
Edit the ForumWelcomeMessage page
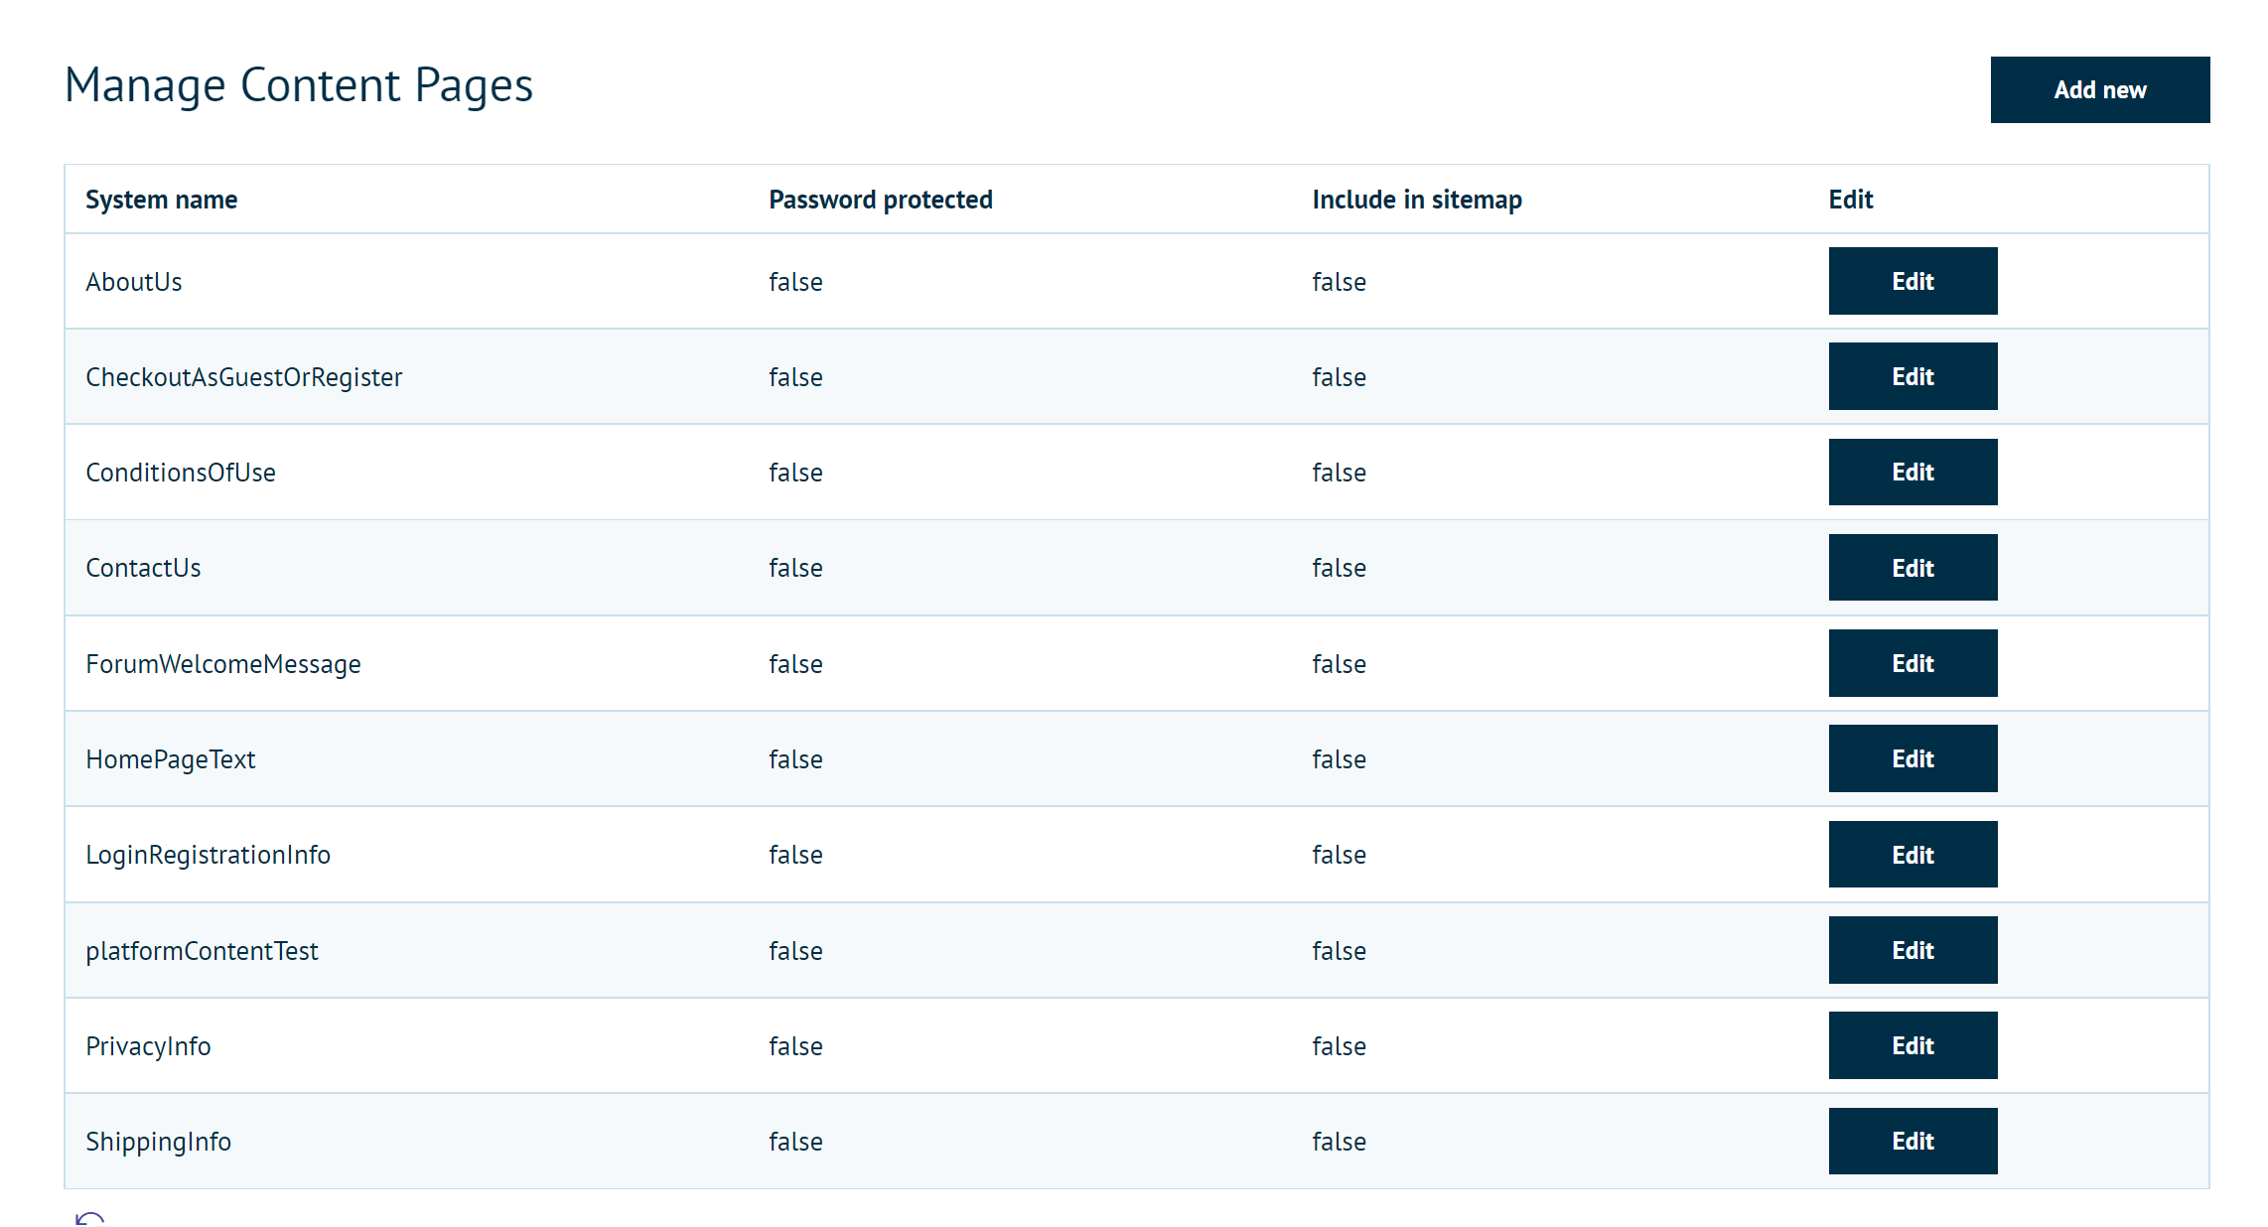(1912, 663)
